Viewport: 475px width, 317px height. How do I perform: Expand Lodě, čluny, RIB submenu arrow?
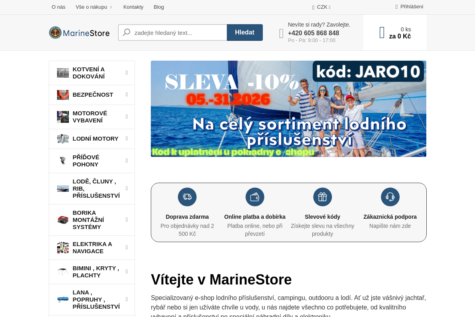pos(127,188)
